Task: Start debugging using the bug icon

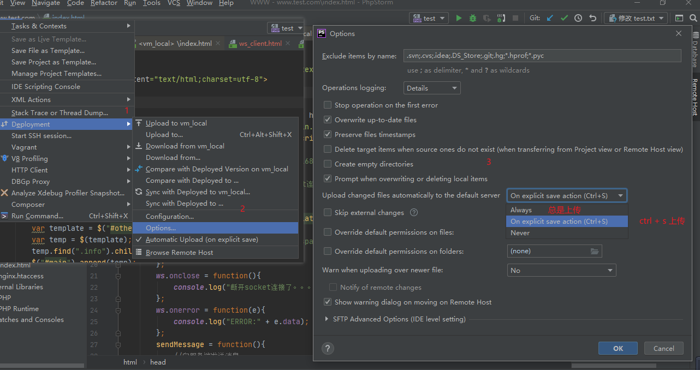Action: pos(472,17)
